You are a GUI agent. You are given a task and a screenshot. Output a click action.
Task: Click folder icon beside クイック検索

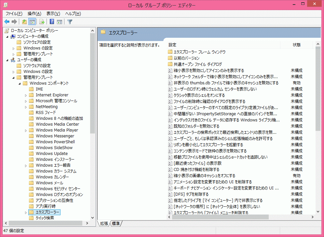(32, 218)
